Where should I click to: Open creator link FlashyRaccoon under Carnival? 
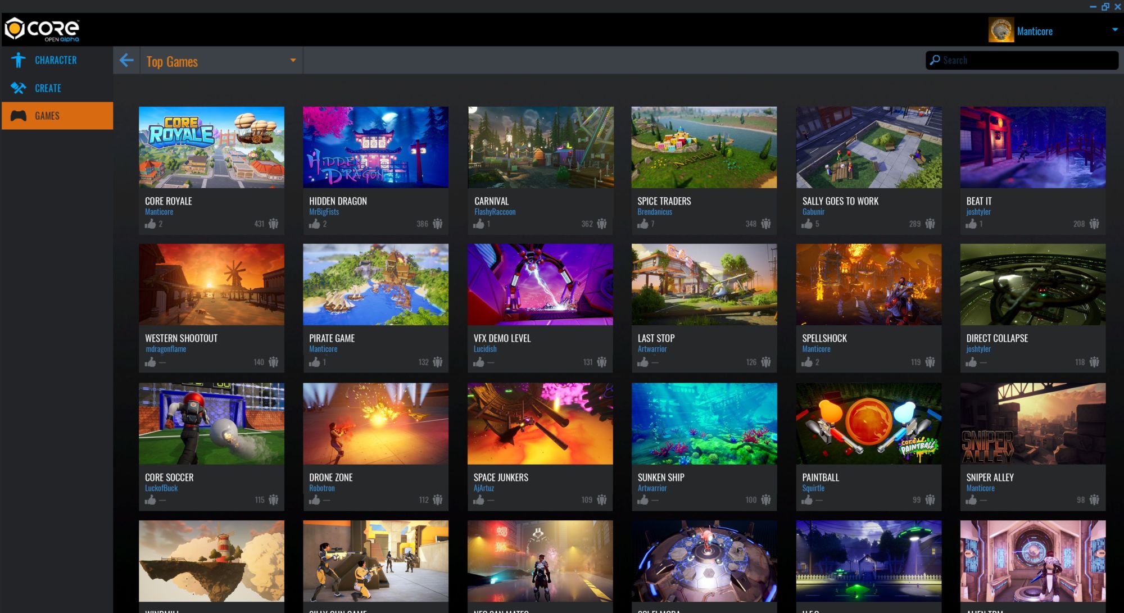point(495,212)
